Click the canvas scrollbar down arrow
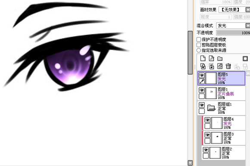This screenshot has height=166, width=250. pyautogui.click(x=190, y=163)
